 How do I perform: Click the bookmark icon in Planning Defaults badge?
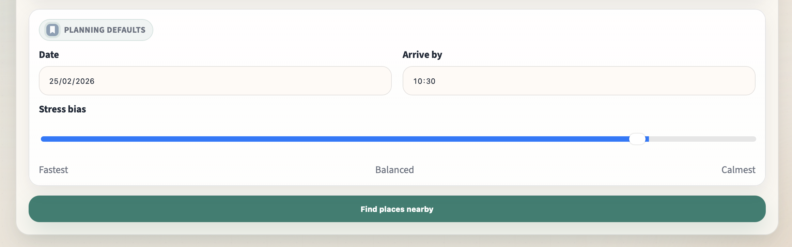click(52, 30)
